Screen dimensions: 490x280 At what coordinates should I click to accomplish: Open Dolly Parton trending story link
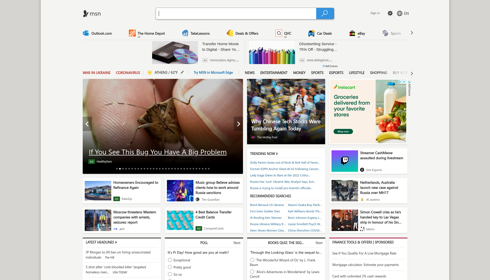pyautogui.click(x=285, y=163)
